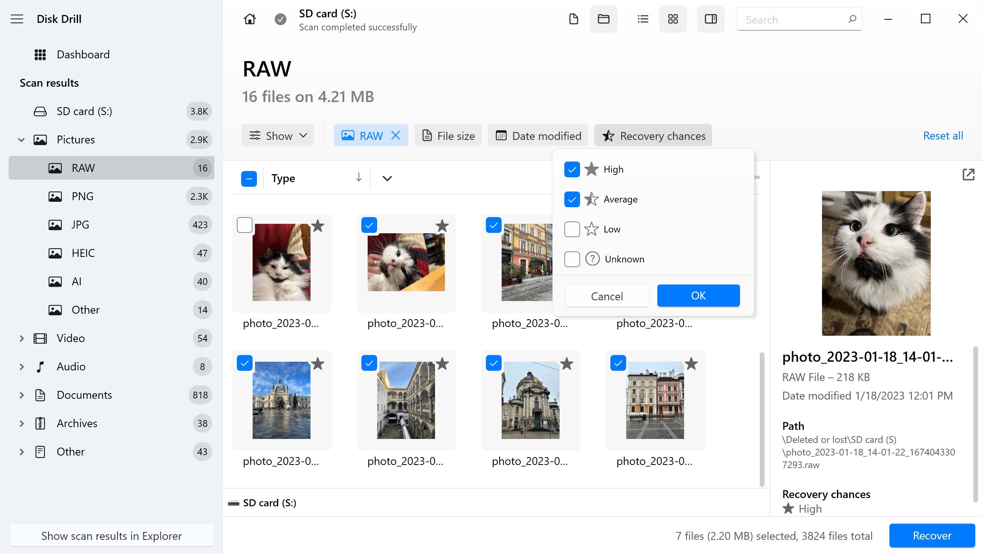Click the search input field

(x=798, y=20)
